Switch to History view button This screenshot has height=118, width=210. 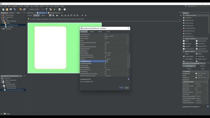[43, 15]
